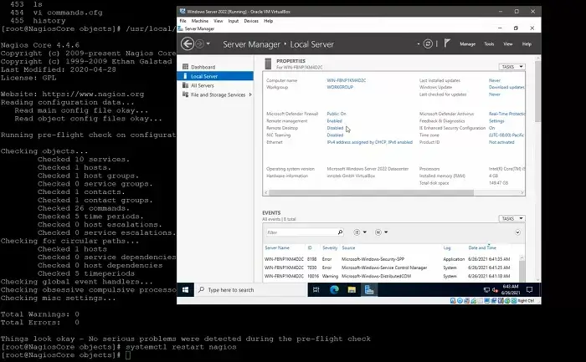The height and width of the screenshot is (362, 586).
Task: Open the Windows Start button in the VM
Action: click(x=185, y=289)
